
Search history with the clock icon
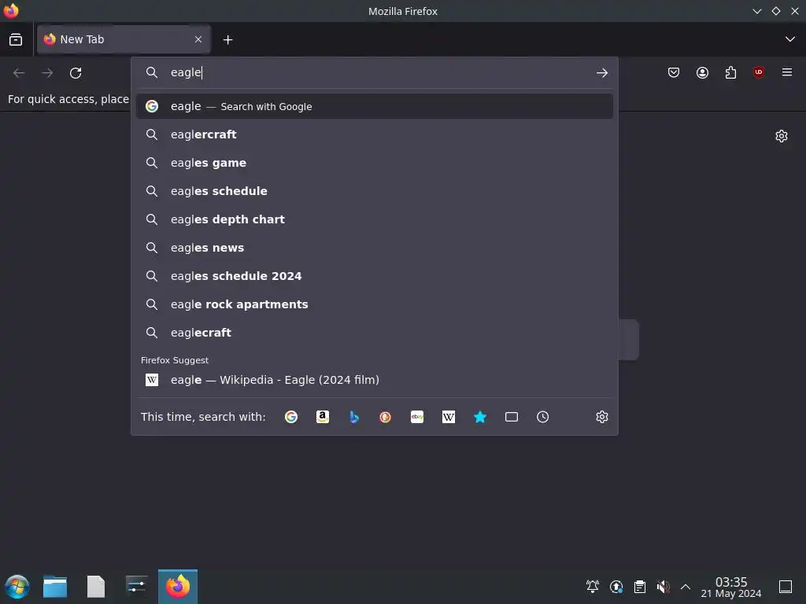click(543, 417)
